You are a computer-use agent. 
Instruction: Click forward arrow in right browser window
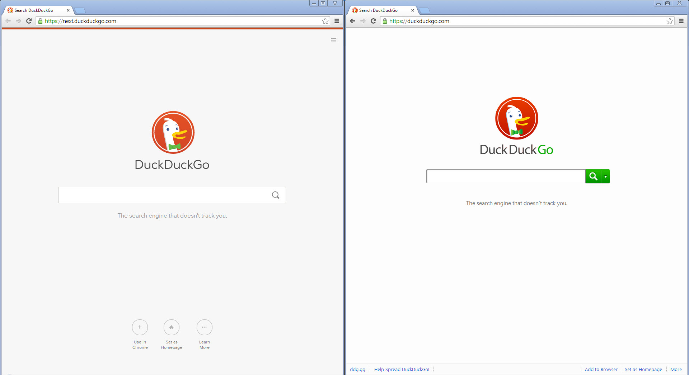coord(363,21)
